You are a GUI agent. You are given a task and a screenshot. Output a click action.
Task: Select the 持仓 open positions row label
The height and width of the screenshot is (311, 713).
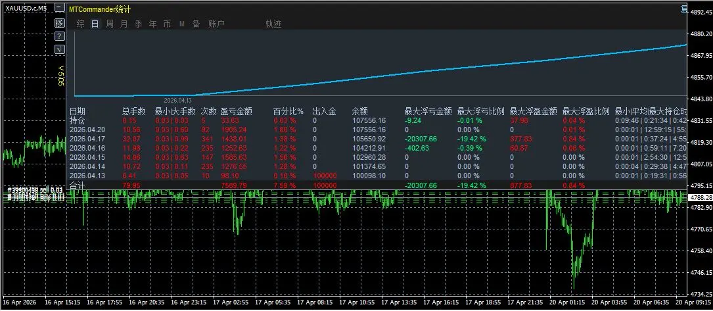tap(78, 120)
